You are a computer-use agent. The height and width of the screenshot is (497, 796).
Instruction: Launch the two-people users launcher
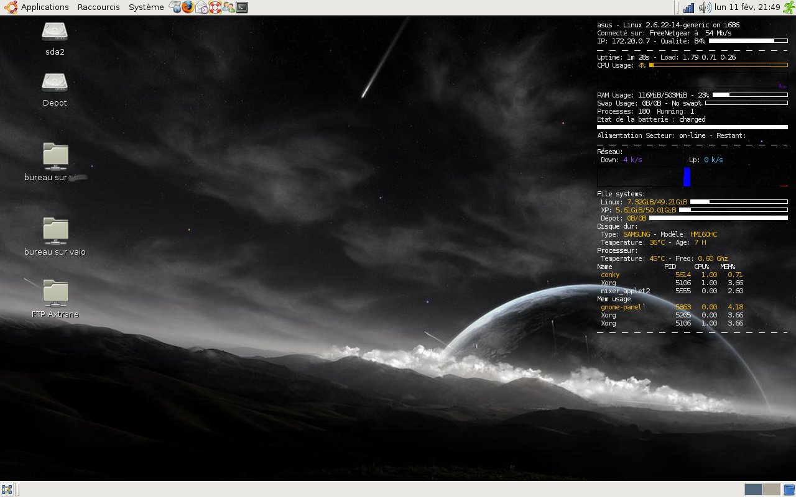[228, 7]
